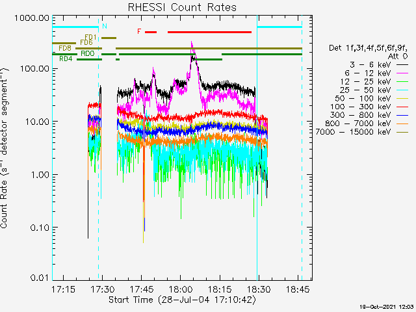Click the solid cyan vertical line near 18:30

pos(257,148)
